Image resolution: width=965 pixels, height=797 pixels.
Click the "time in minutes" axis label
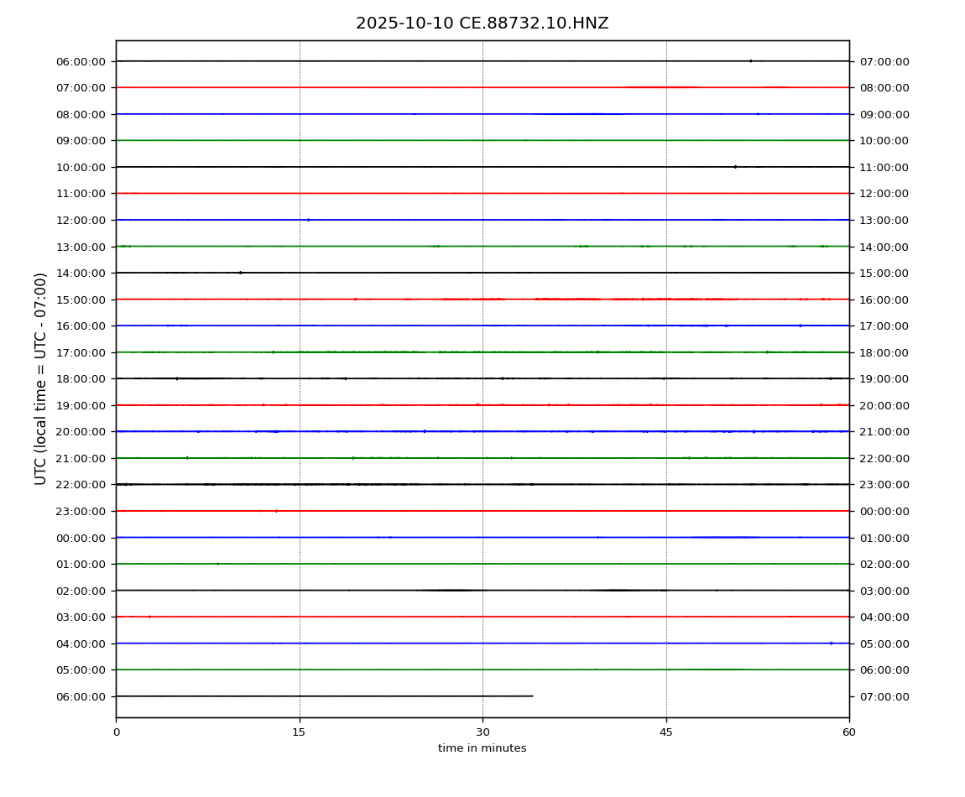coord(482,748)
